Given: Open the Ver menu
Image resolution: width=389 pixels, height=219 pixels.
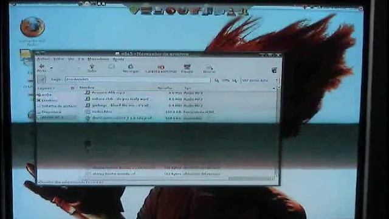Looking at the screenshot, I should [71, 59].
